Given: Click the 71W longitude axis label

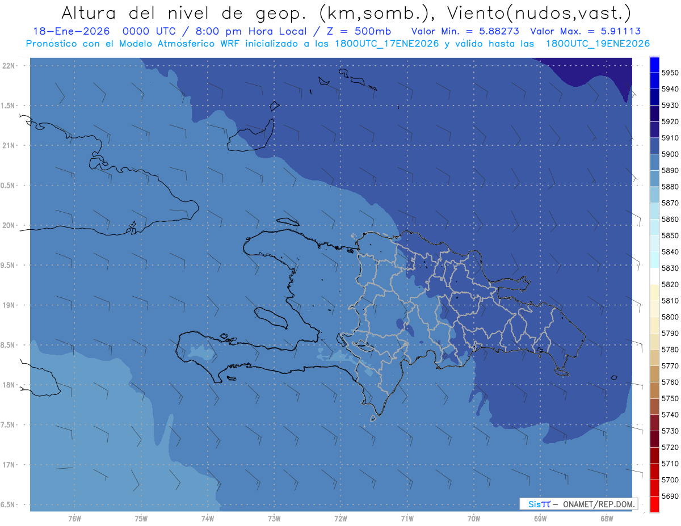Looking at the screenshot, I should pos(407,518).
